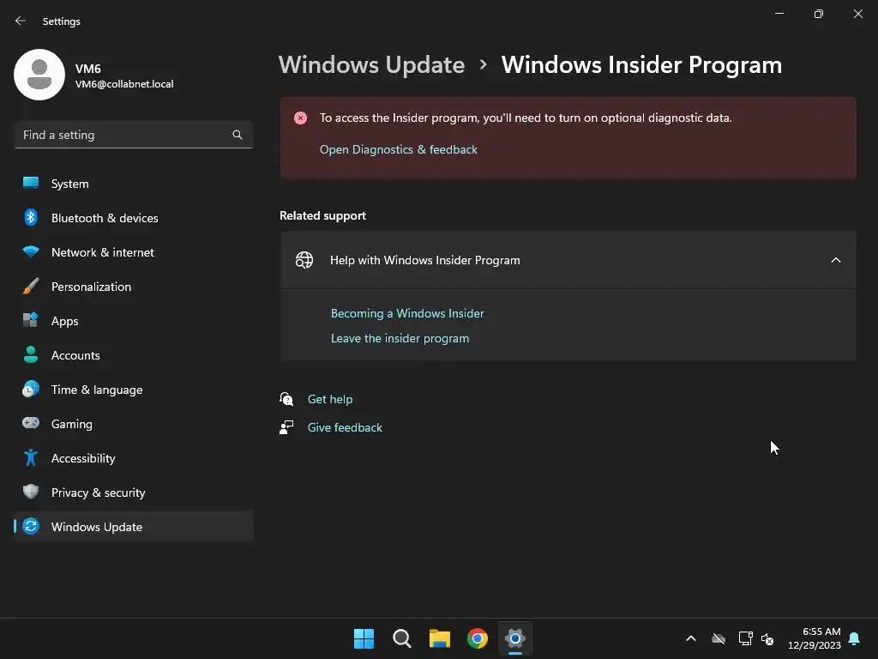878x659 pixels.
Task: Go to Gaming settings
Action: tap(134, 424)
